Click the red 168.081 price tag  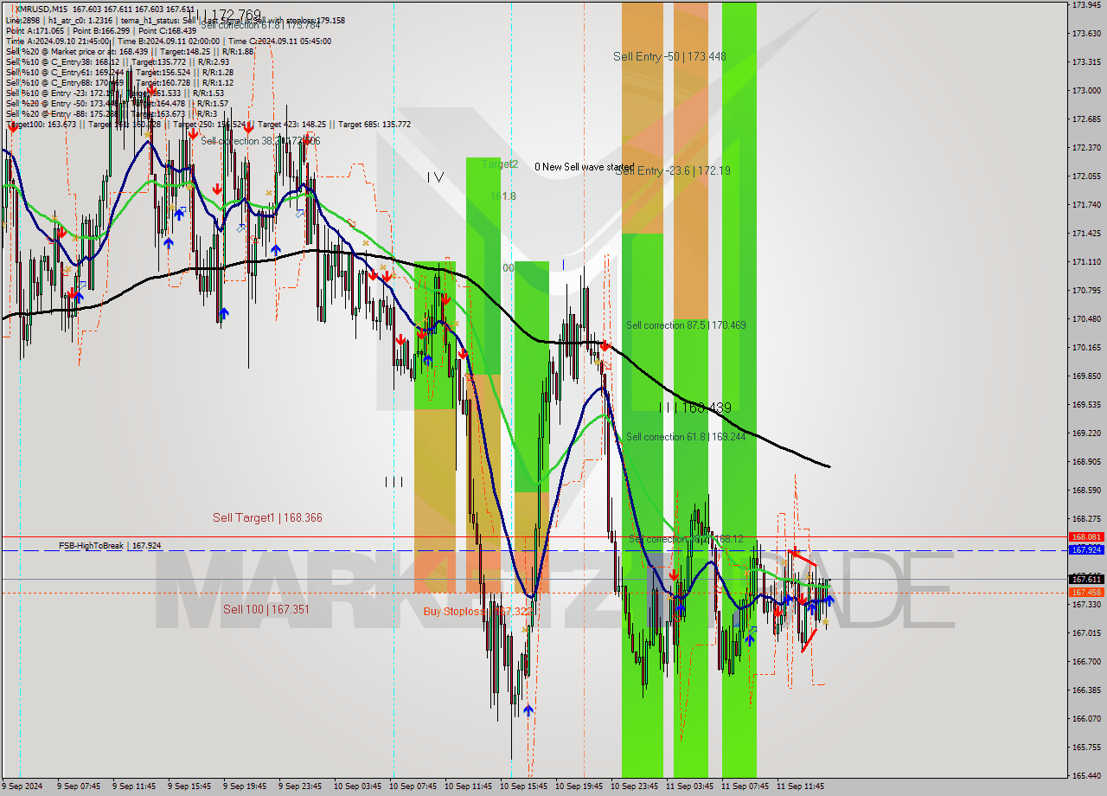pyautogui.click(x=1086, y=537)
